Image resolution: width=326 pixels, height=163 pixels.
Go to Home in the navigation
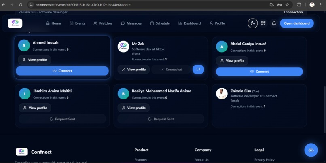click(53, 23)
